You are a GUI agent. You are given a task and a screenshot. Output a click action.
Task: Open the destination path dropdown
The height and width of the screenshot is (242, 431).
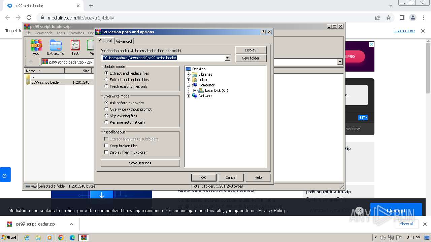click(227, 58)
